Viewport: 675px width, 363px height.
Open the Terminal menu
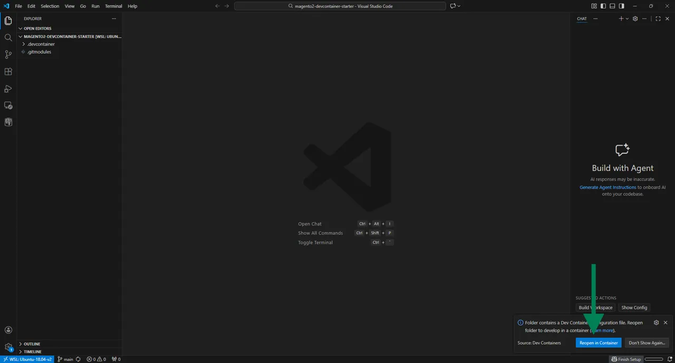tap(113, 6)
